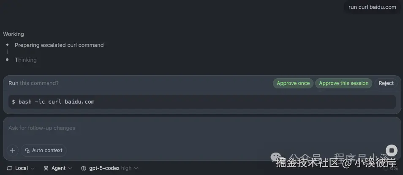Image resolution: width=403 pixels, height=175 pixels.
Task: Select the bash -lc curl baidu.com command box
Action: point(202,102)
